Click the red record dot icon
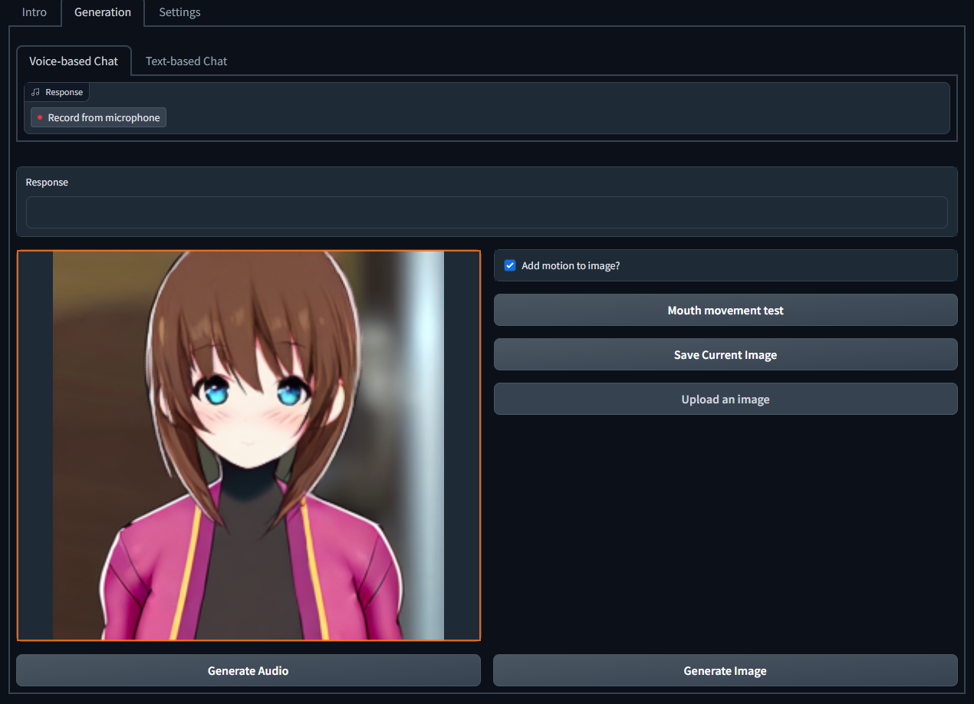The width and height of the screenshot is (974, 704). click(x=40, y=117)
